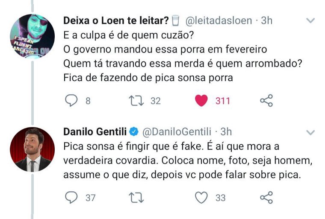Click Danilo Gentili's blue verified badge

[x=133, y=131]
